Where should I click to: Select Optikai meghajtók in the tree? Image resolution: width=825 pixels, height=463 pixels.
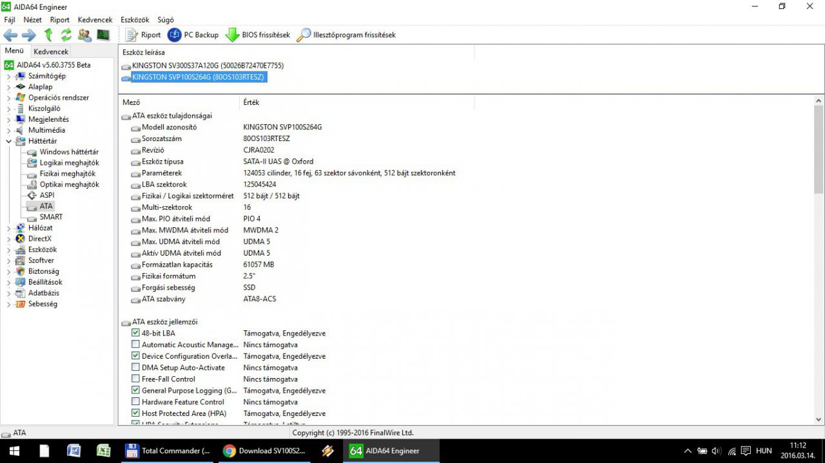(69, 184)
